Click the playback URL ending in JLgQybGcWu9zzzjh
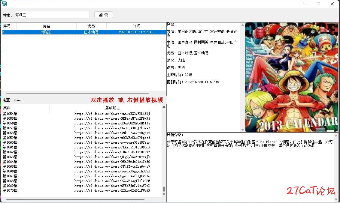The image size is (340, 203). 112,157
